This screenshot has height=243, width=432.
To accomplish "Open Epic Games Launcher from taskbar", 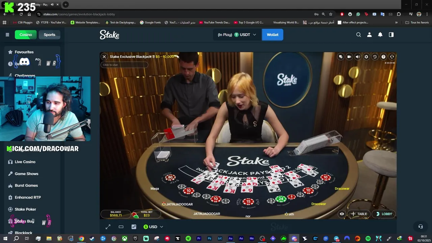I will (135, 239).
